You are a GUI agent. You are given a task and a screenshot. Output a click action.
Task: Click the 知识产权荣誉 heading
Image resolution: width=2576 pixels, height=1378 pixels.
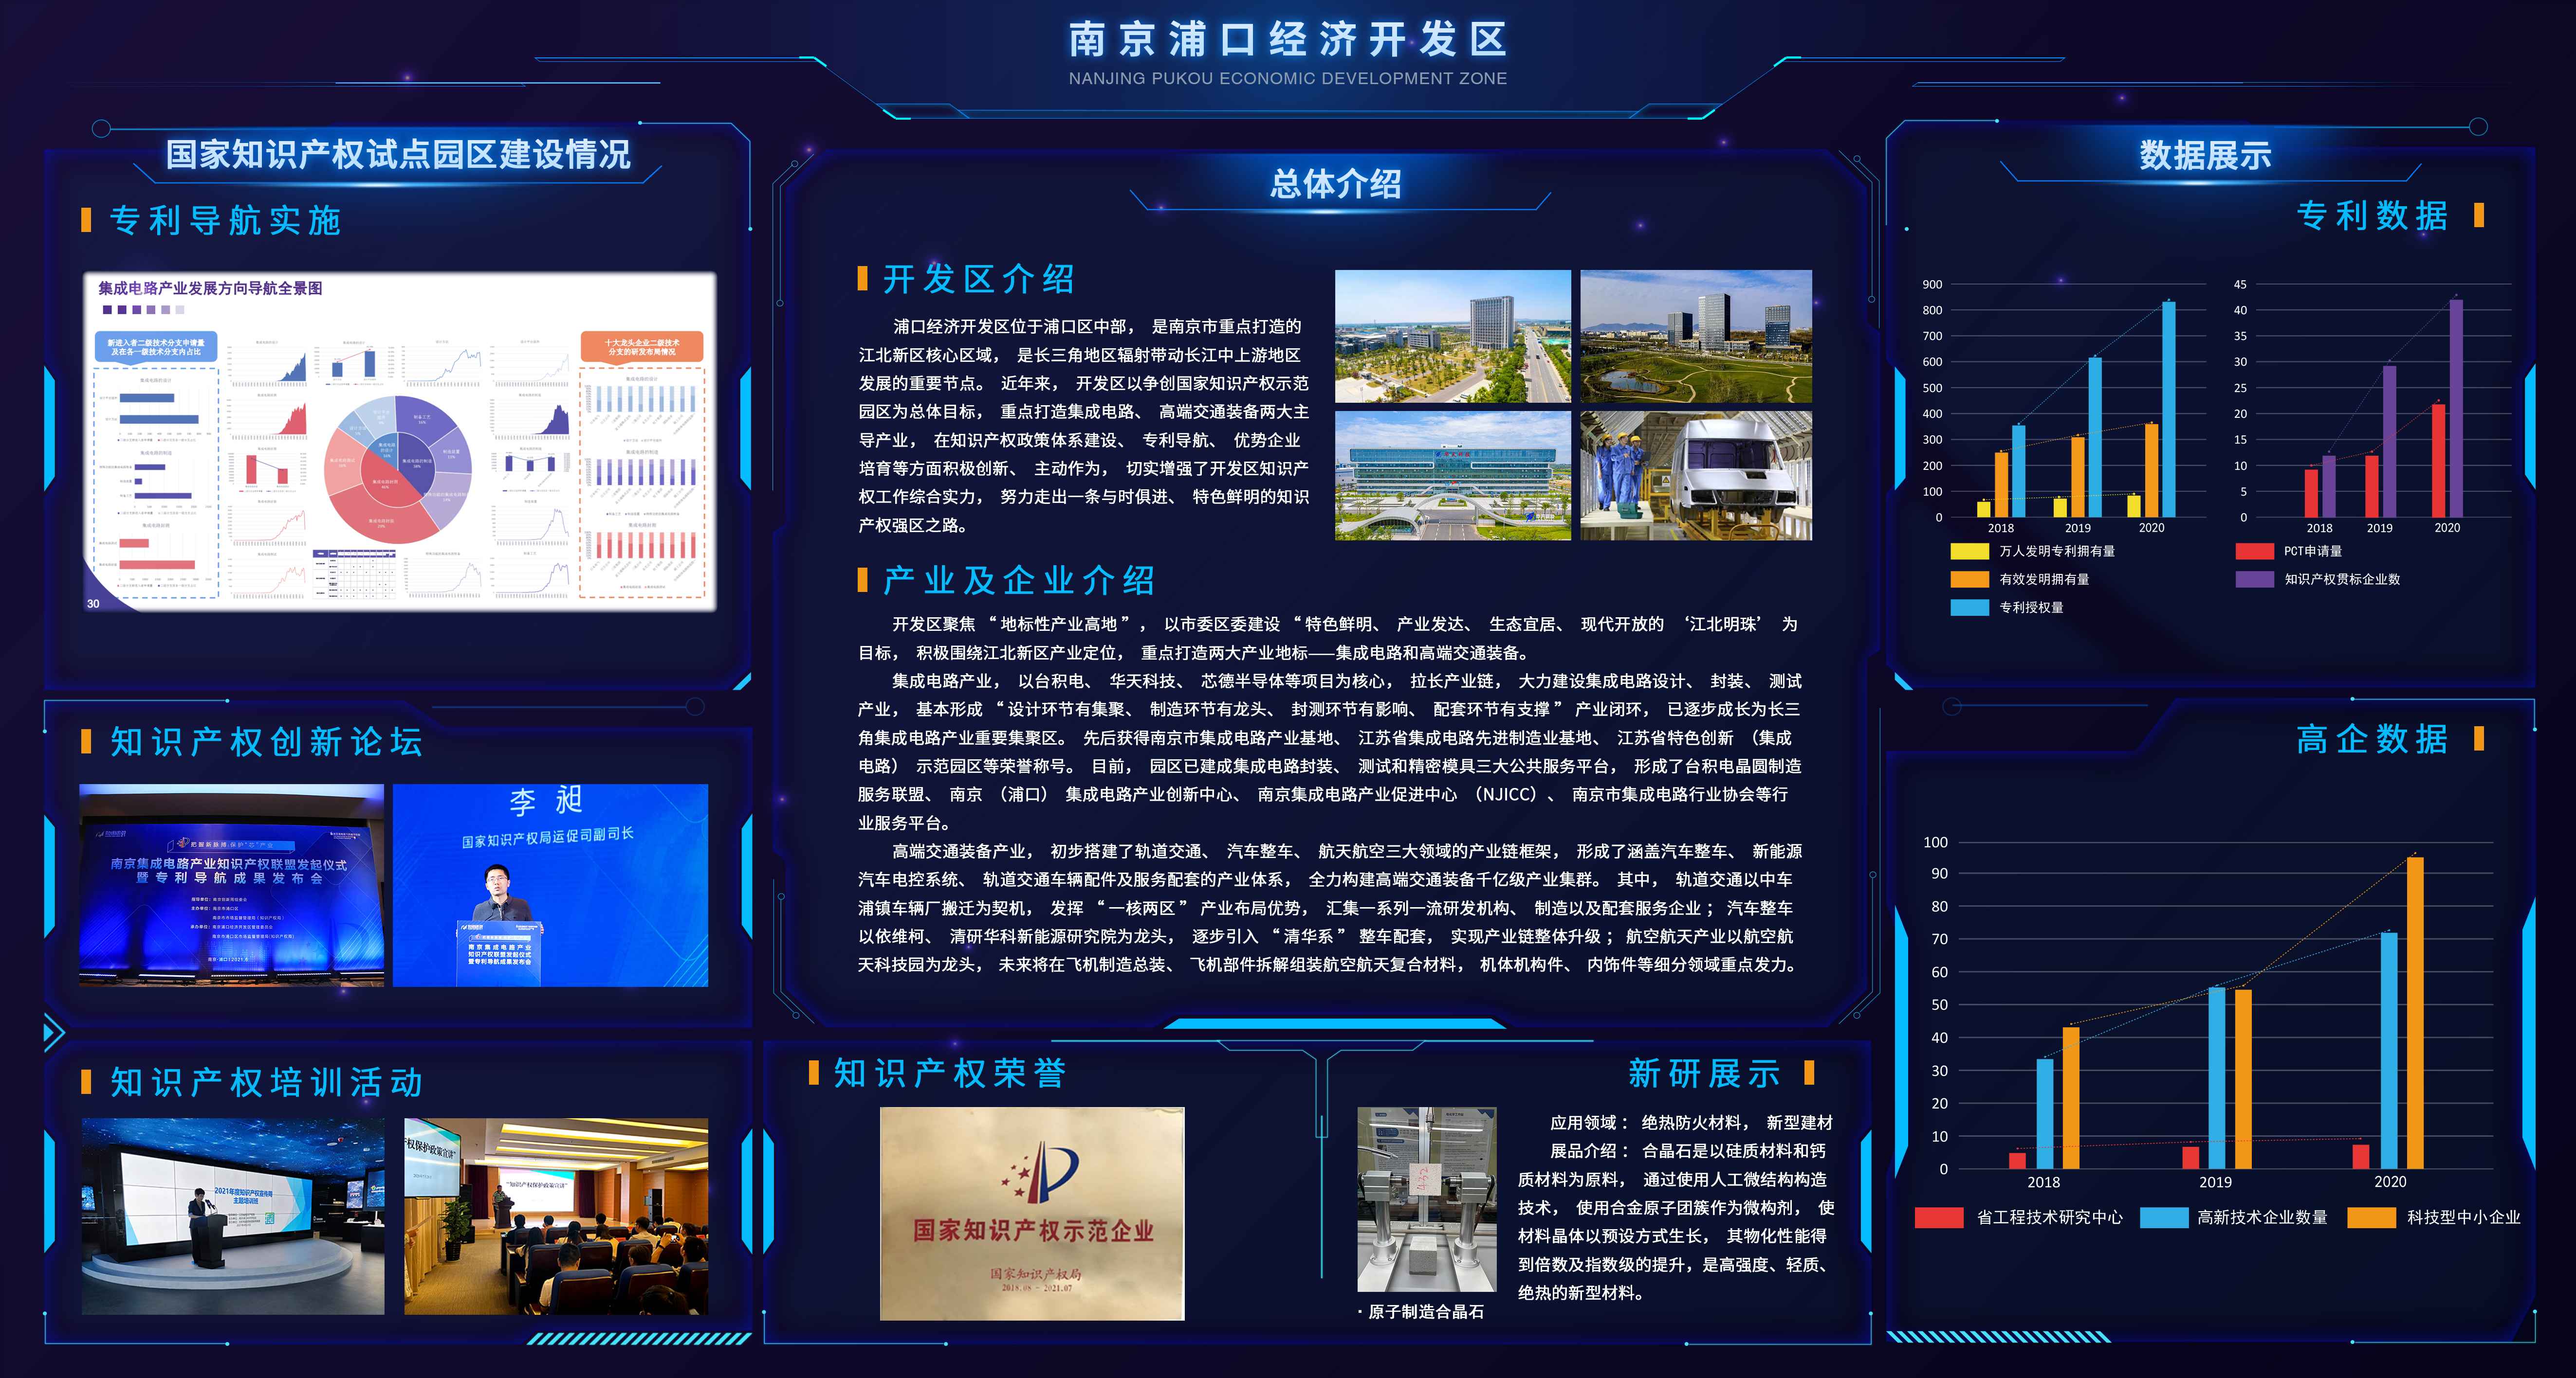[950, 1073]
